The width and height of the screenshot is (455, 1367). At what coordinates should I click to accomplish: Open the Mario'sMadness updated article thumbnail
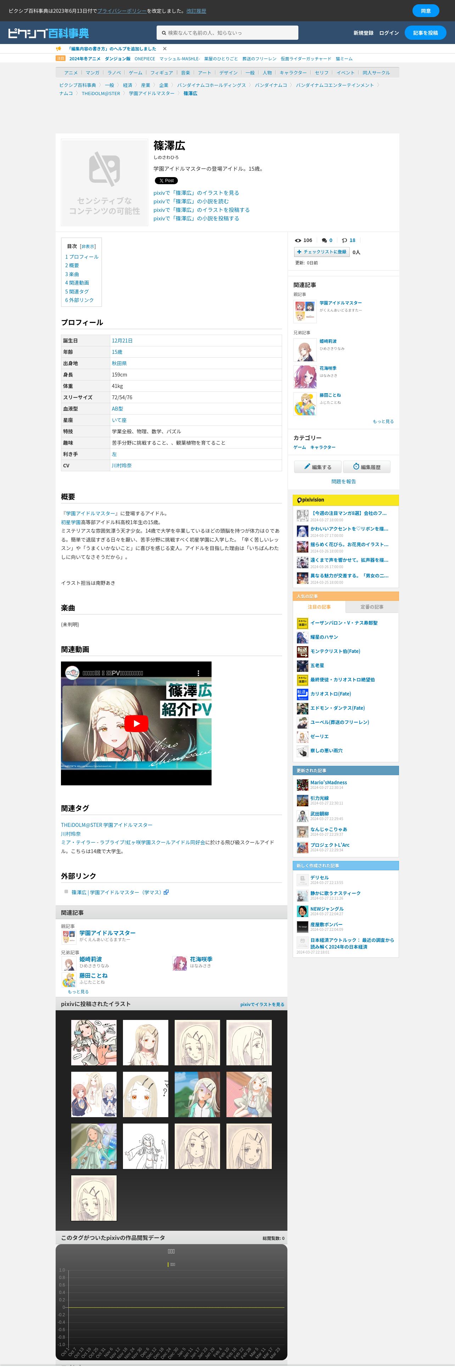303,785
